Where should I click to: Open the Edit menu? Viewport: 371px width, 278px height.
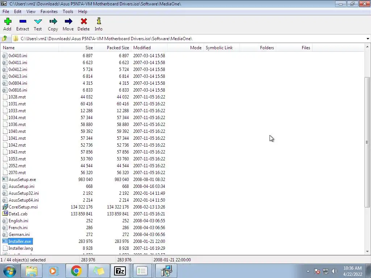pos(17,11)
